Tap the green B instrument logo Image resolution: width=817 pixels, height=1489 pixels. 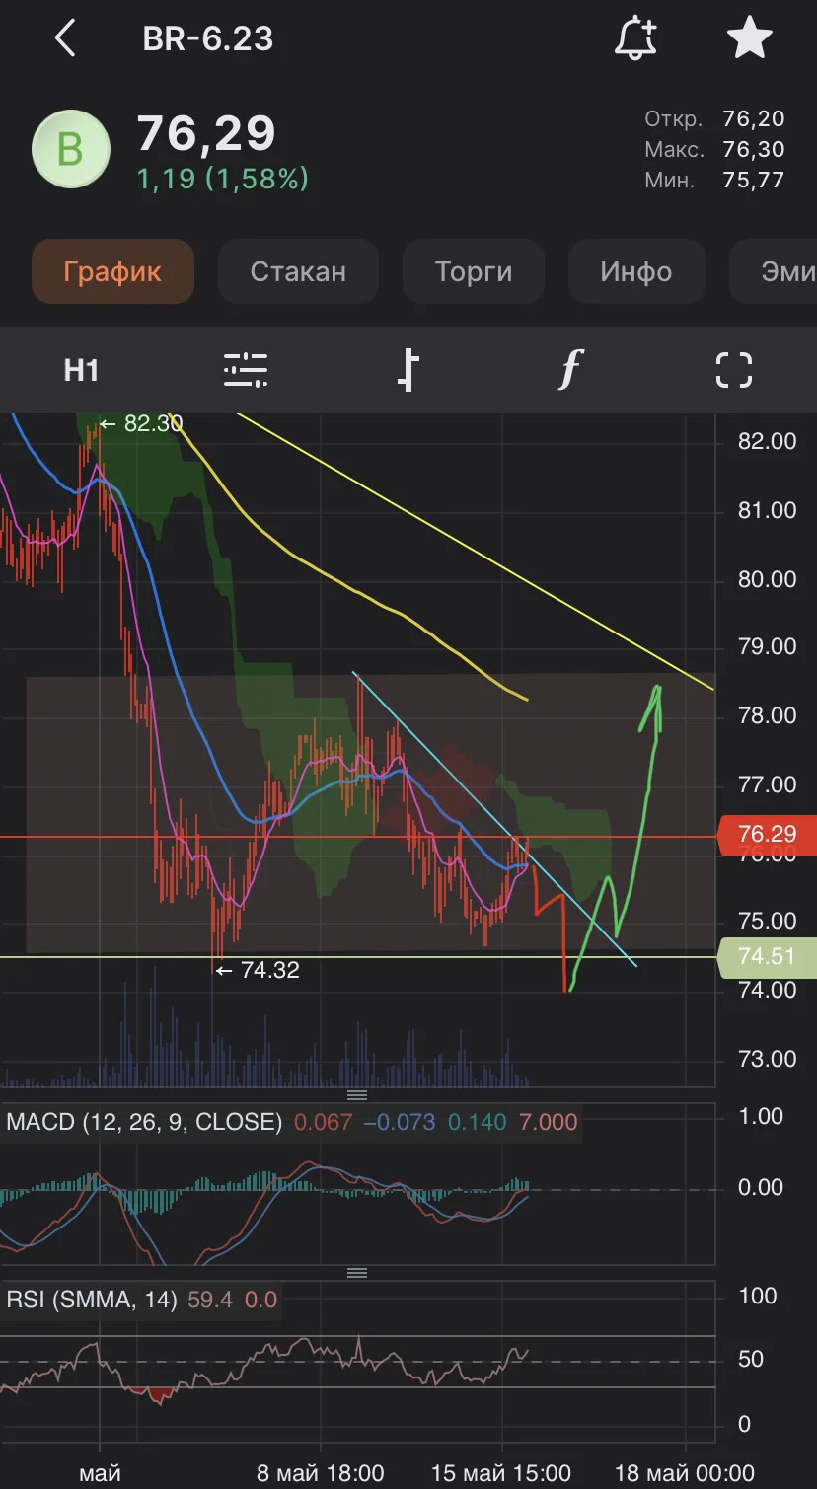70,149
